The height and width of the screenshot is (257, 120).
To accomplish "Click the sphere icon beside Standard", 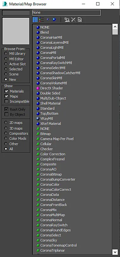I will pos(38,108).
